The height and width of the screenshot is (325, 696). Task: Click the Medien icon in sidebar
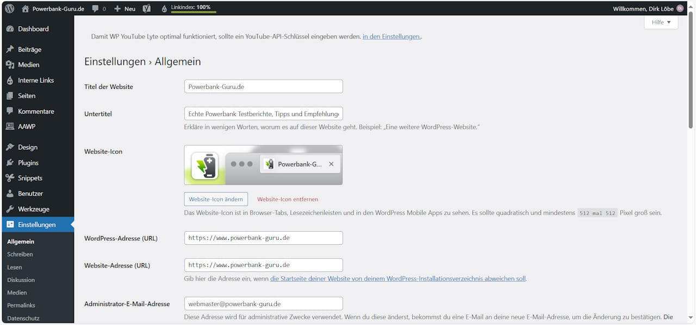10,65
